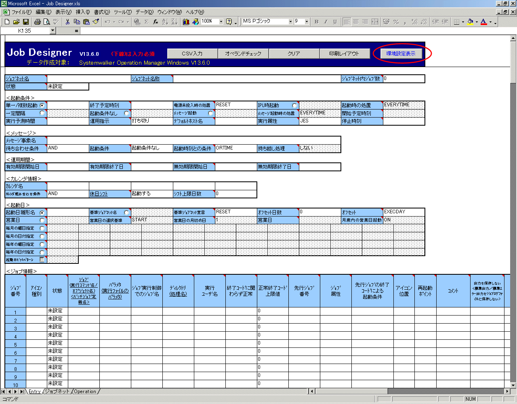Save the workbook with the floppy icon

(x=25, y=22)
